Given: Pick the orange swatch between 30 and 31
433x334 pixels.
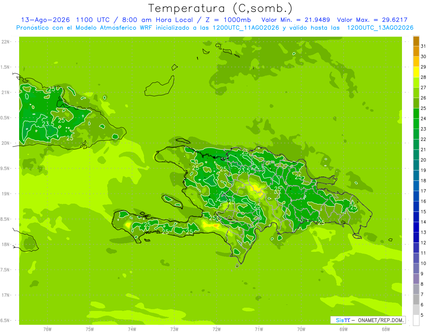Looking at the screenshot, I should 416,51.
